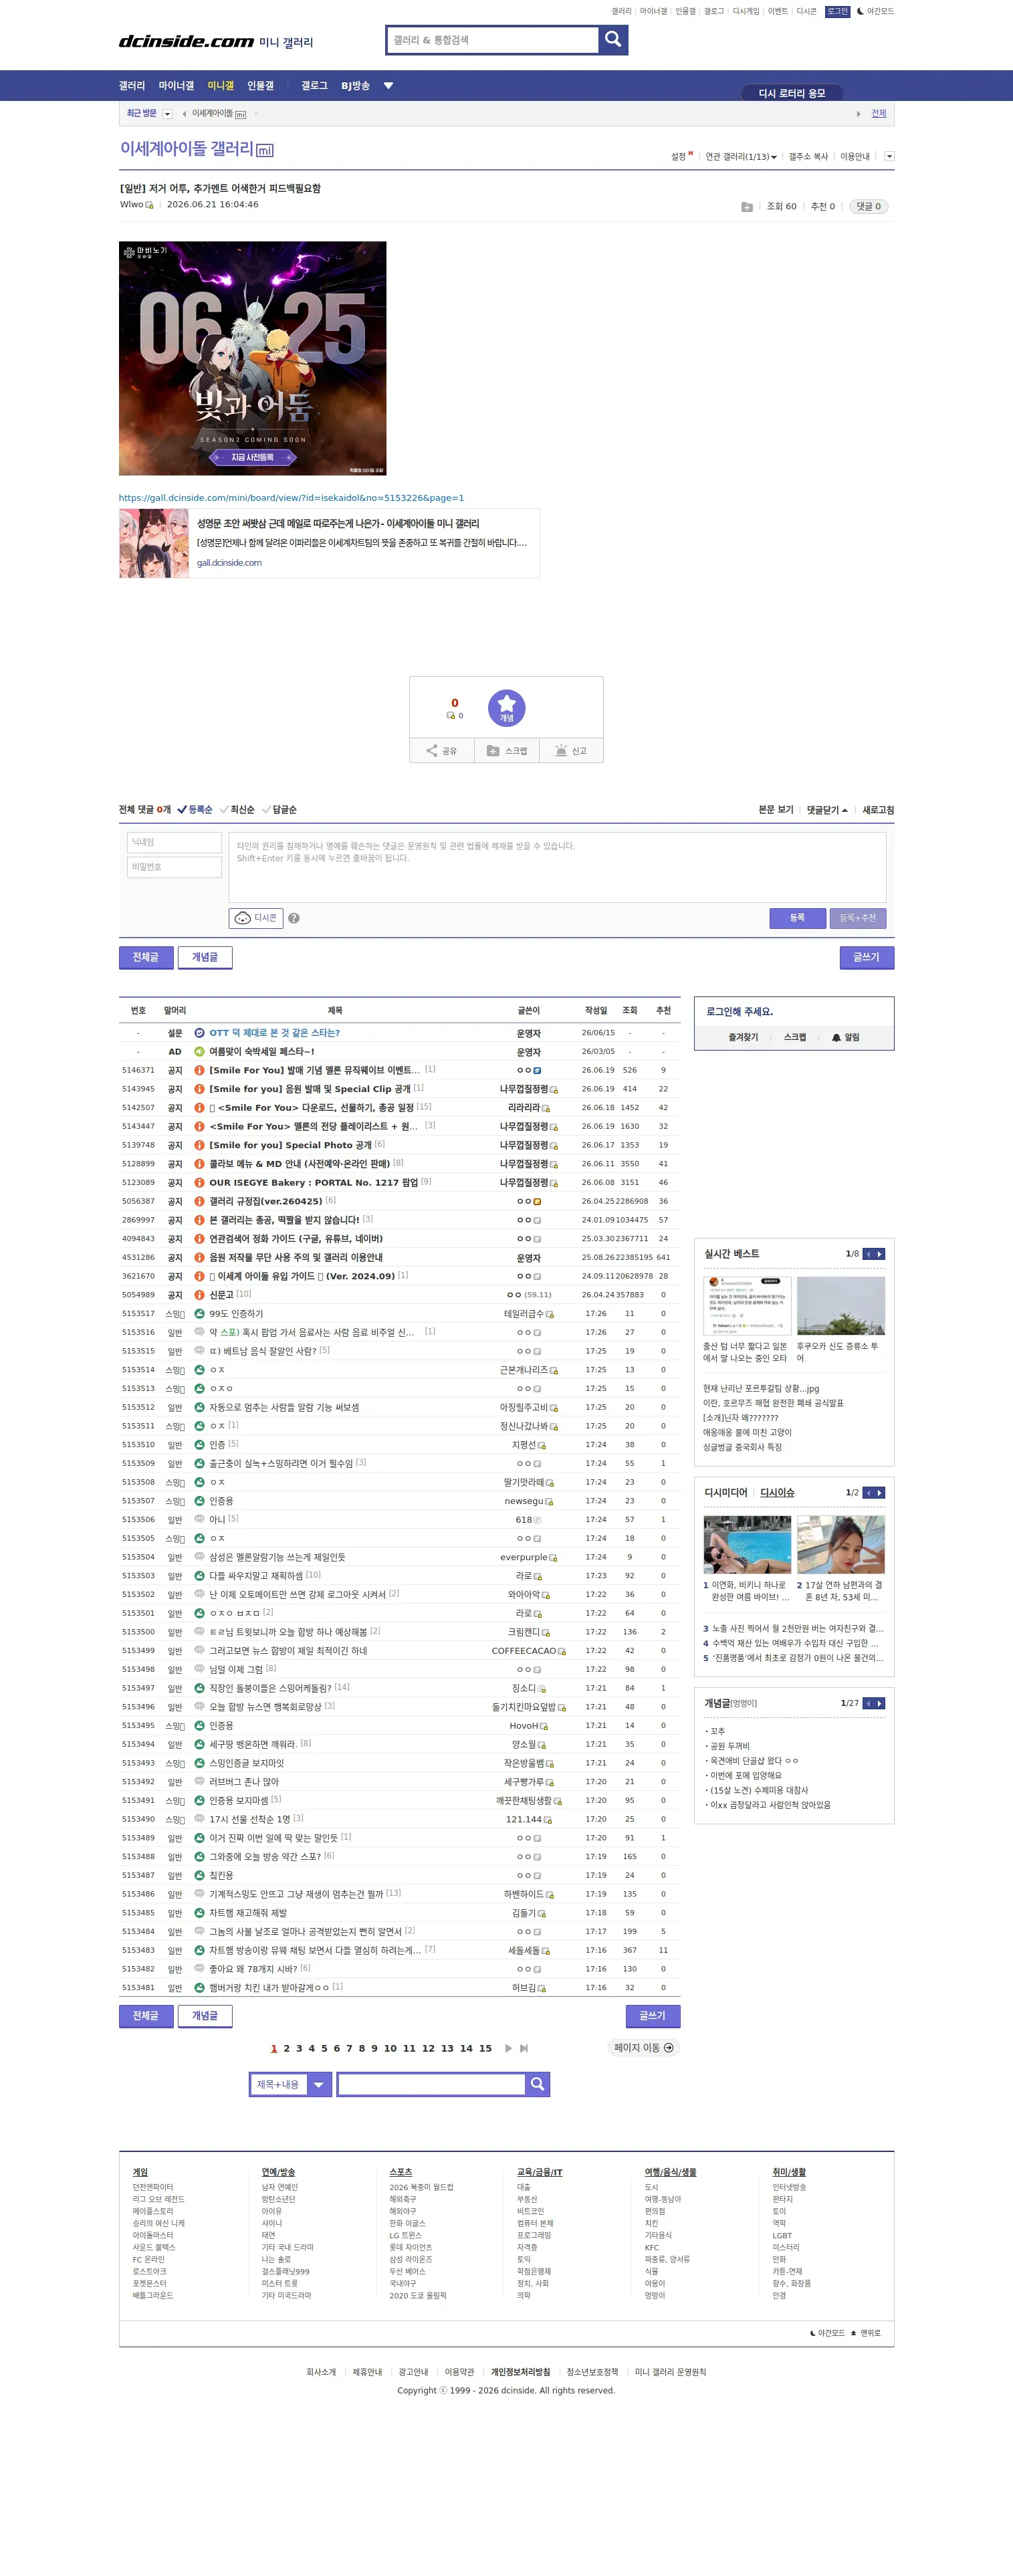This screenshot has height=2576, width=1013.
Task: Open the 디시콘 emoticon picker
Action: [x=256, y=918]
